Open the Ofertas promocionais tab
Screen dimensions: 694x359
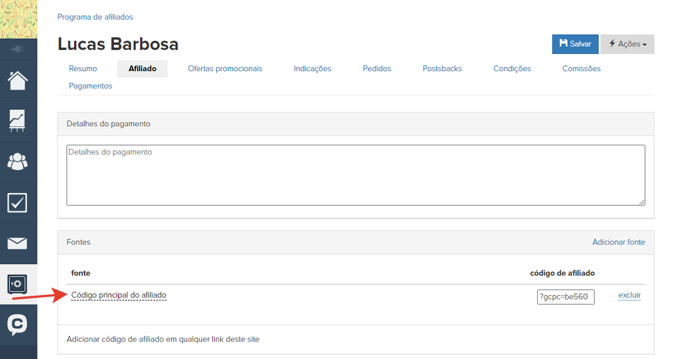pyautogui.click(x=225, y=68)
